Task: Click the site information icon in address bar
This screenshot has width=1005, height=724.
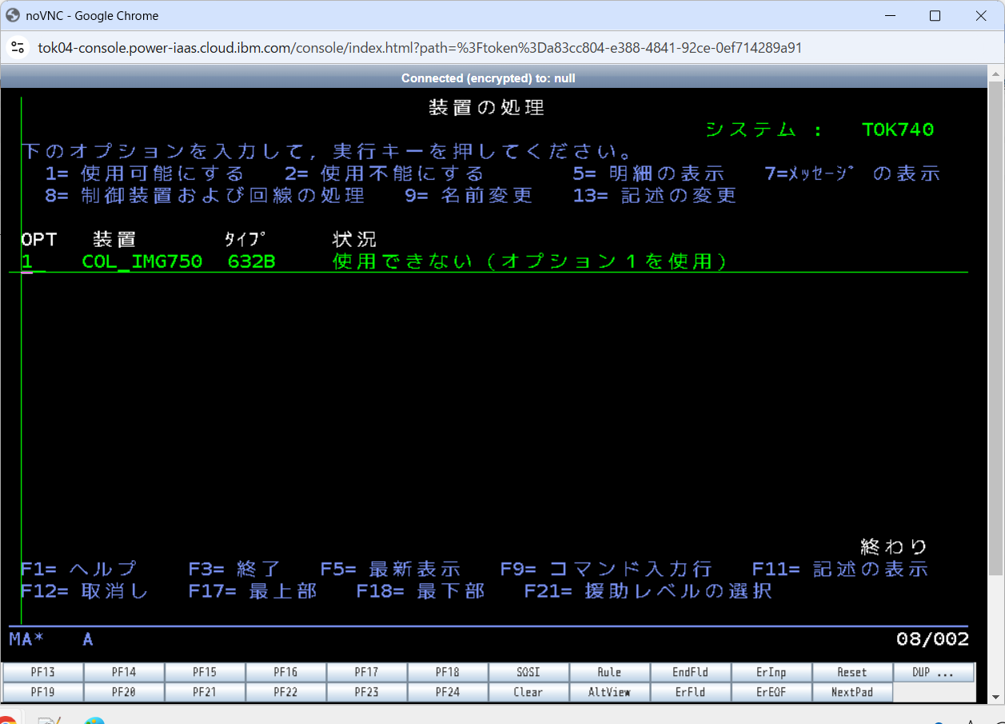Action: coord(18,48)
